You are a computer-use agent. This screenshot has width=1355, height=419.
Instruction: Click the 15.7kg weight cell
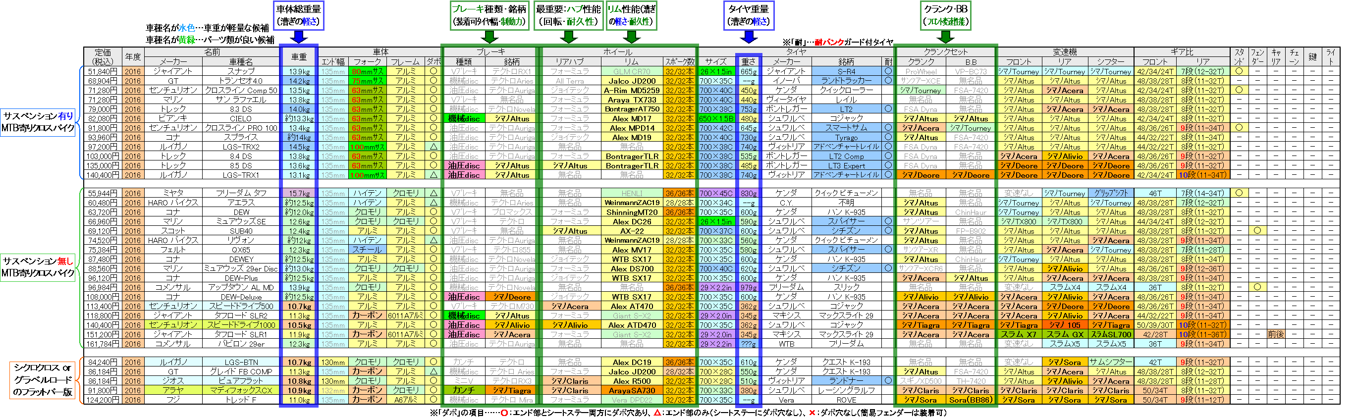pyautogui.click(x=299, y=194)
